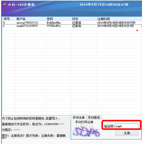This screenshot has height=144, width=142.
Task: Sort by the 用户名 column header
Action: click(21, 19)
